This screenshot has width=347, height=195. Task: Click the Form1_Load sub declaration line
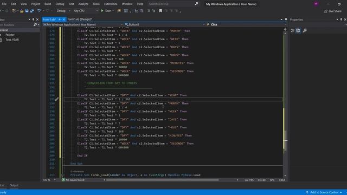[135, 175]
